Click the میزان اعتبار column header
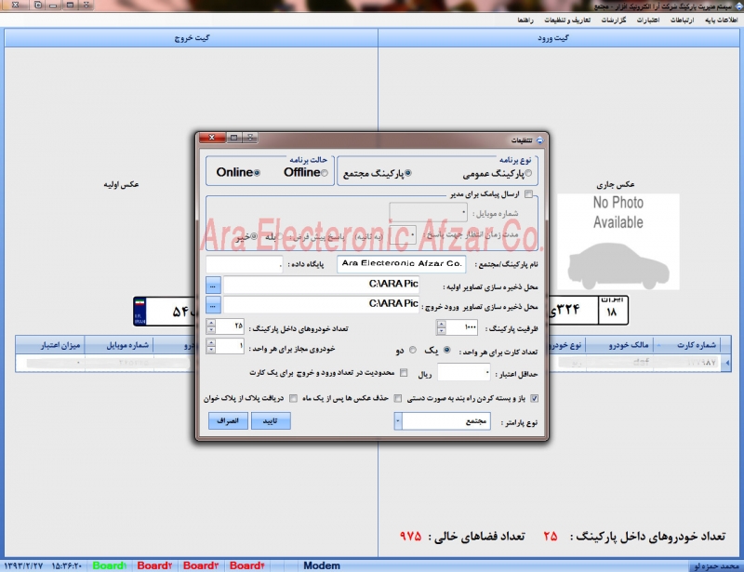Image resolution: width=744 pixels, height=572 pixels. tap(50, 345)
